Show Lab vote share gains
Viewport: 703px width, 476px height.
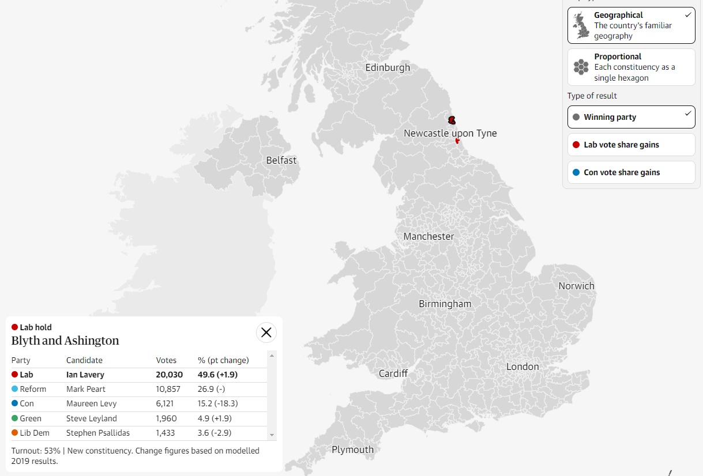click(x=631, y=145)
